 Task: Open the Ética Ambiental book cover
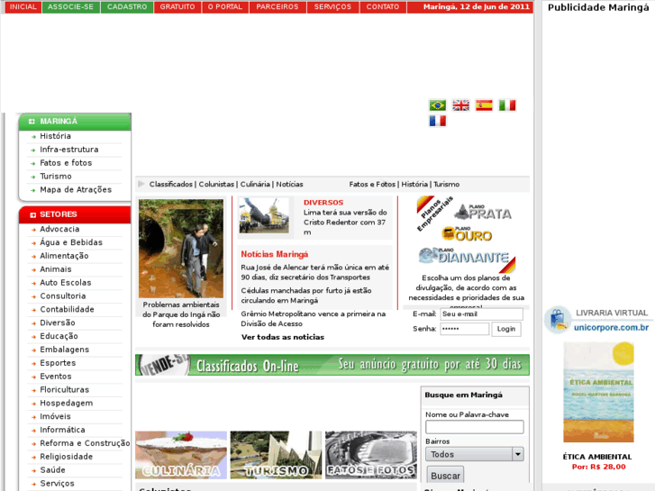[x=598, y=392]
